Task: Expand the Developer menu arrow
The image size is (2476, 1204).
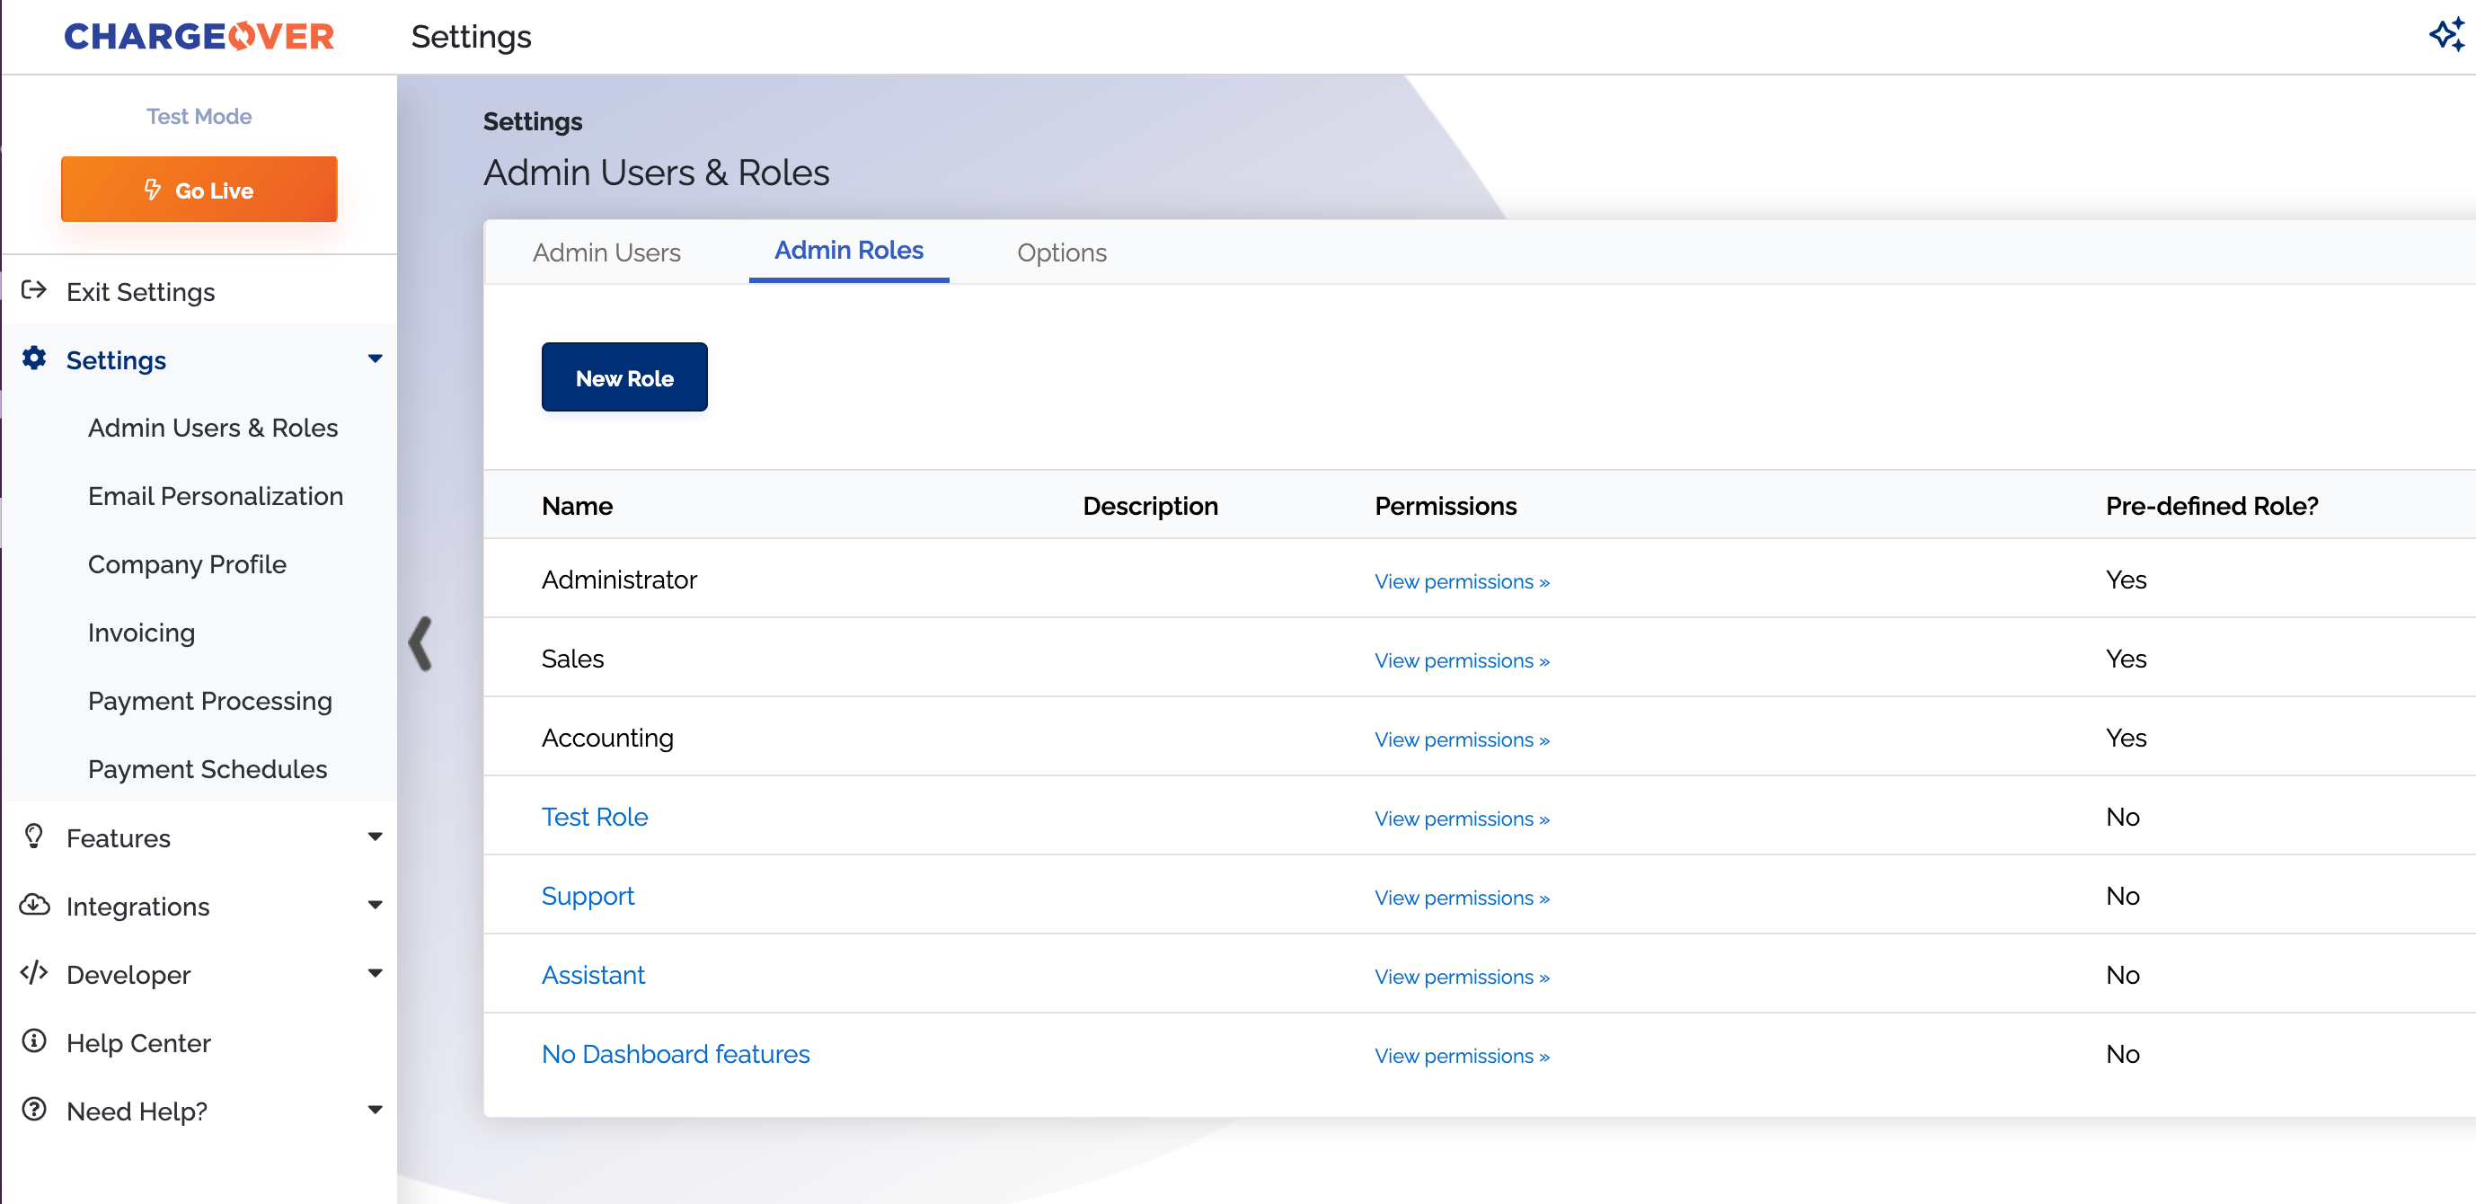Action: coord(375,973)
